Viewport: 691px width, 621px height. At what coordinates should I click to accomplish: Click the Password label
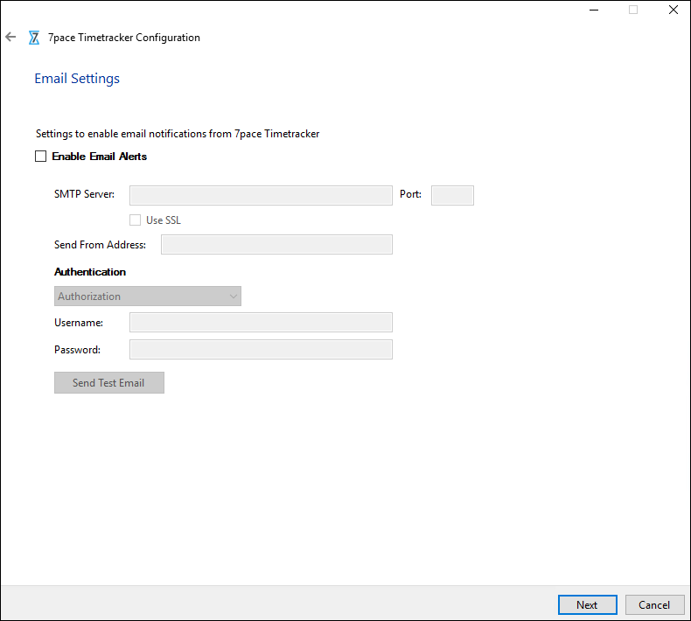pyautogui.click(x=77, y=350)
